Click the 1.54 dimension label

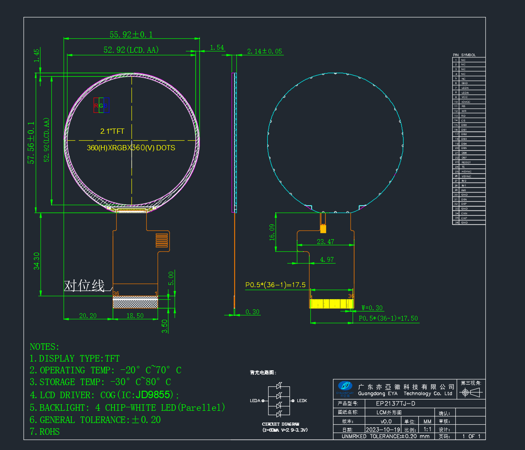(x=217, y=47)
